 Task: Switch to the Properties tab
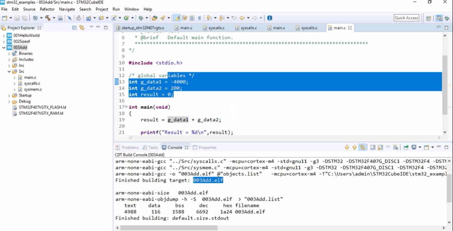[204, 148]
